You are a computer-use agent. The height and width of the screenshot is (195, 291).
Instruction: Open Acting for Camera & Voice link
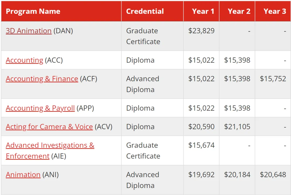[x=49, y=127]
